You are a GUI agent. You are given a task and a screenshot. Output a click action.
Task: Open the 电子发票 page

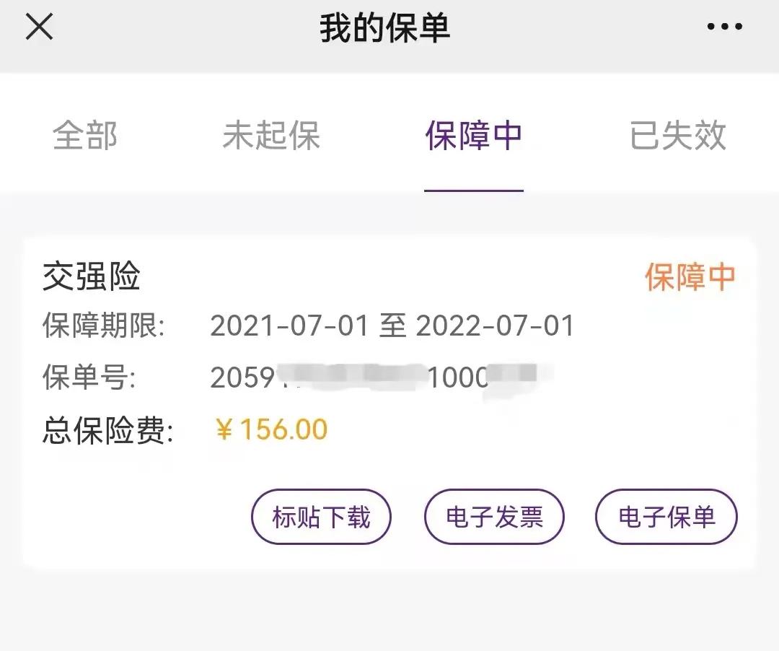coord(493,517)
